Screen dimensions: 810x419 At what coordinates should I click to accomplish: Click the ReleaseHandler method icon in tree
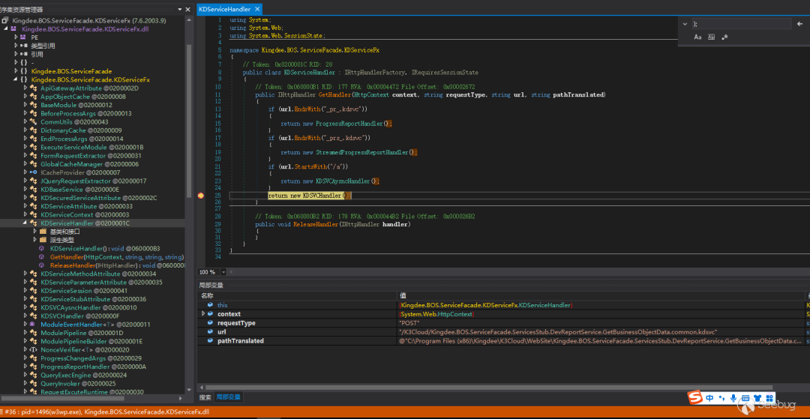(x=42, y=265)
